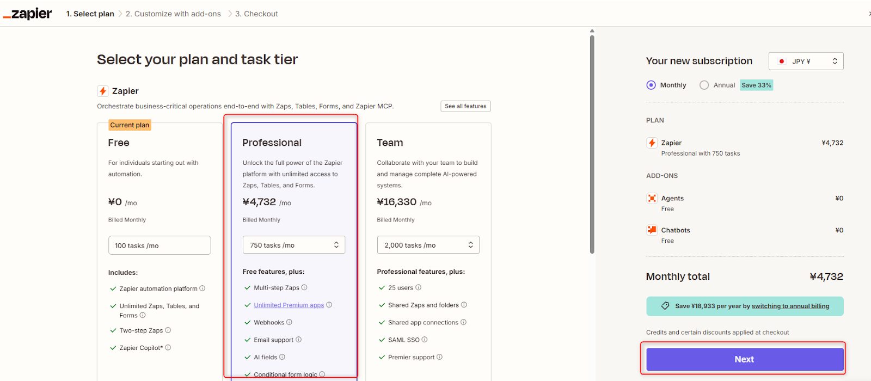Click info icon next to Multi-step Zaps
The image size is (871, 381).
(x=304, y=287)
